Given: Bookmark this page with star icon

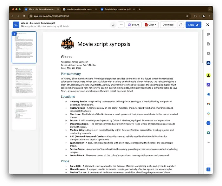Looking at the screenshot, I should pos(187,16).
